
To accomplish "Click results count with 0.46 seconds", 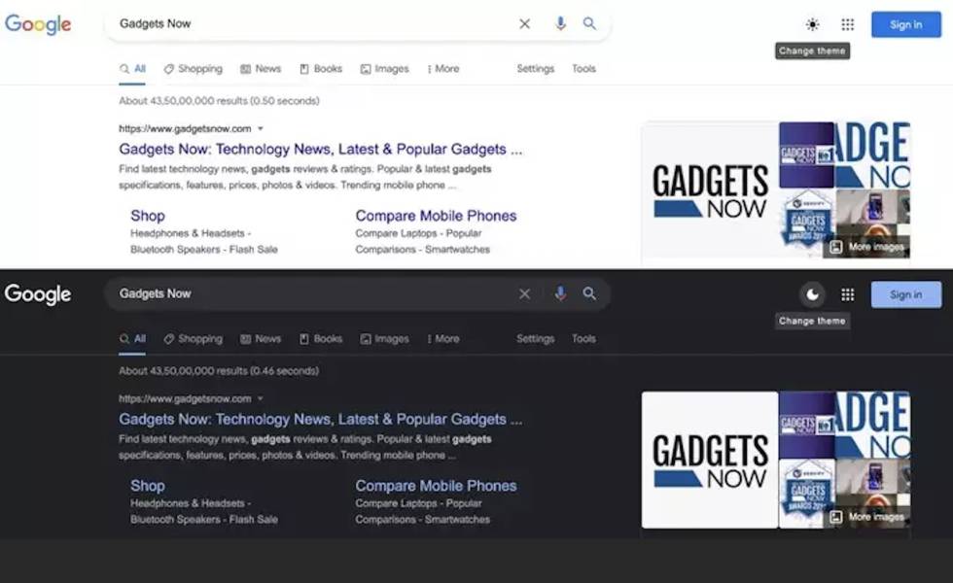I will pyautogui.click(x=219, y=371).
